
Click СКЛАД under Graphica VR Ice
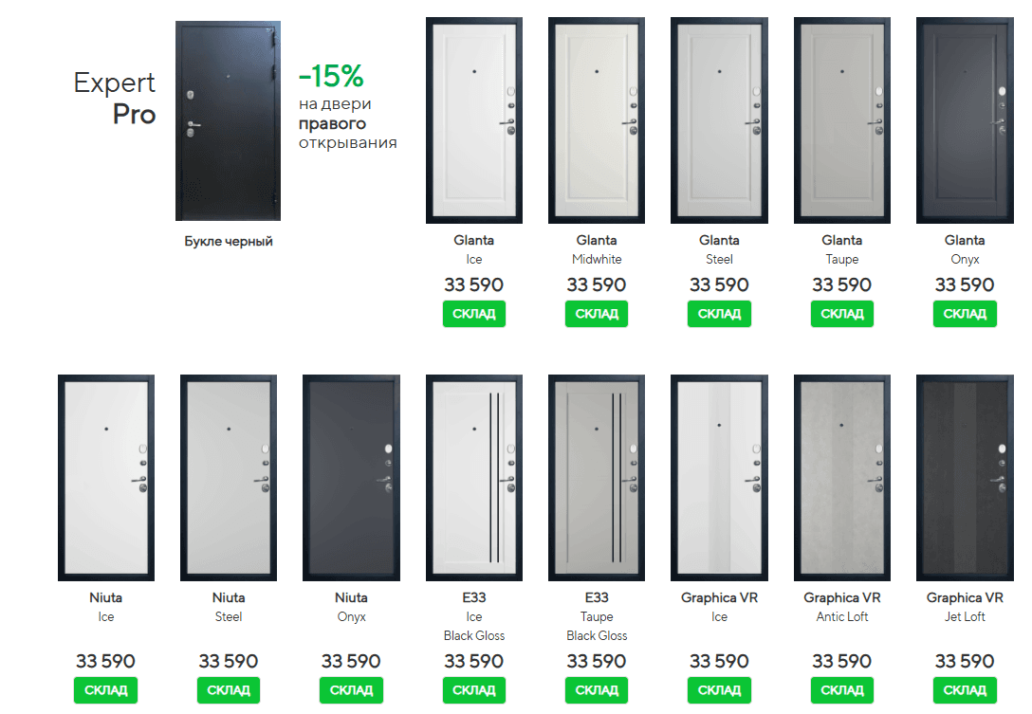pos(719,690)
